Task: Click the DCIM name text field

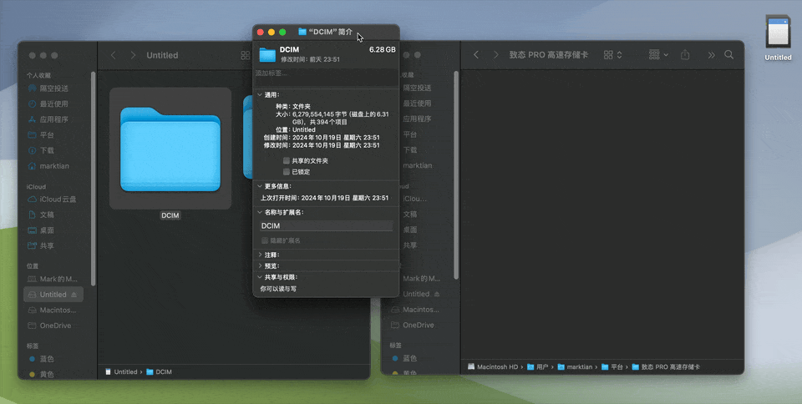Action: pyautogui.click(x=327, y=225)
